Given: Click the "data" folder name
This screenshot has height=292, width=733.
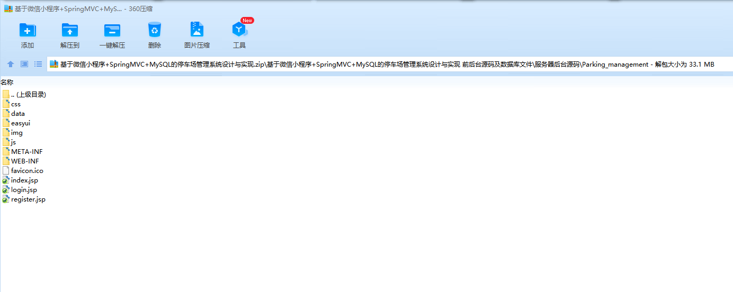Looking at the screenshot, I should pyautogui.click(x=18, y=114).
